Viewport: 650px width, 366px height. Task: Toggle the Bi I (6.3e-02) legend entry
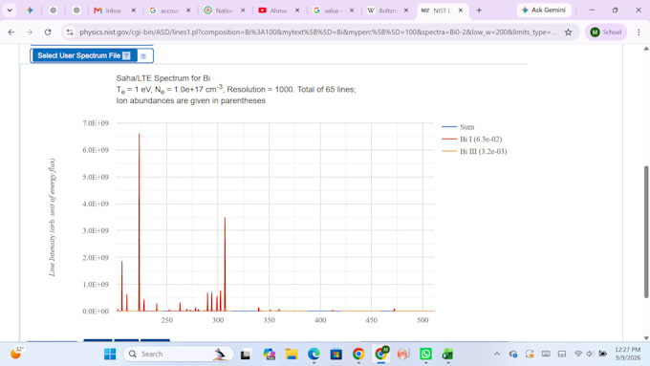[472, 140]
